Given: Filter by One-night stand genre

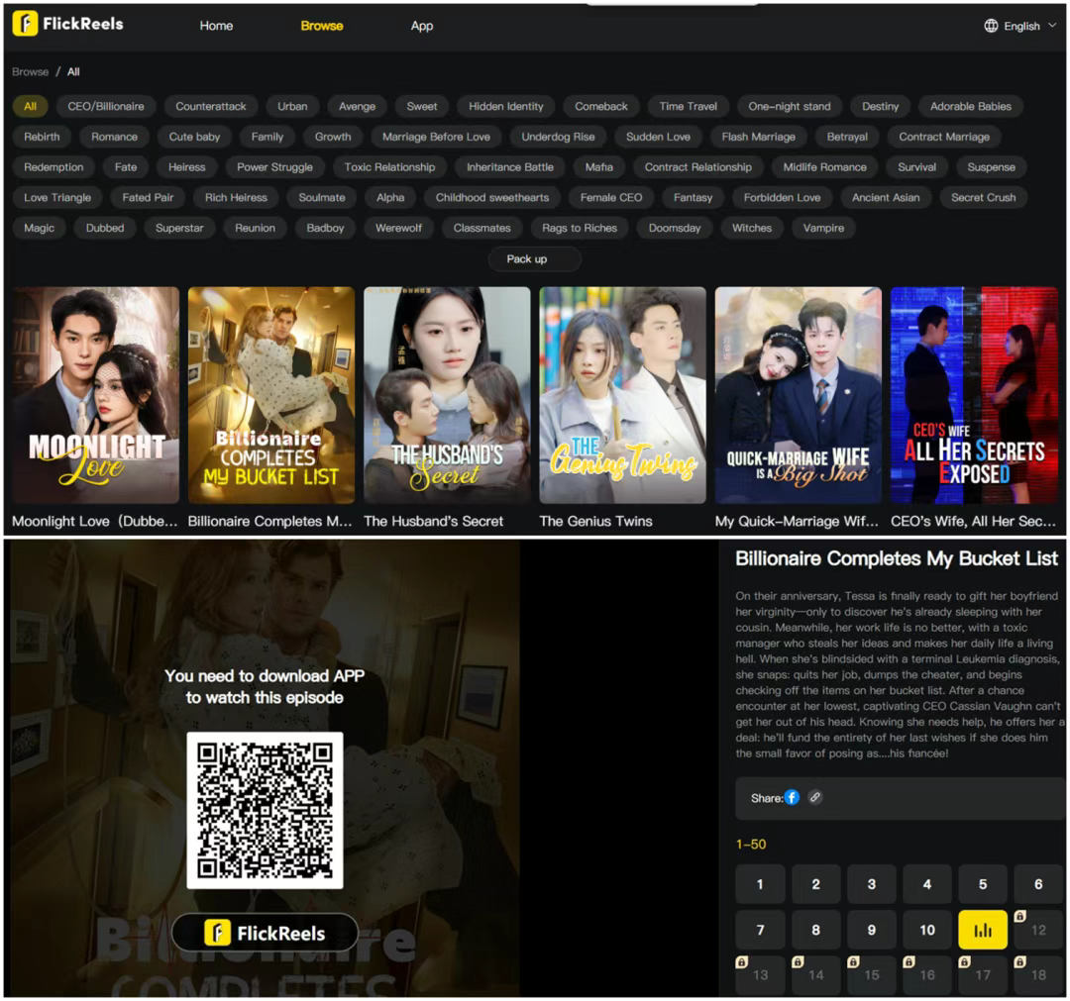Looking at the screenshot, I should (789, 106).
